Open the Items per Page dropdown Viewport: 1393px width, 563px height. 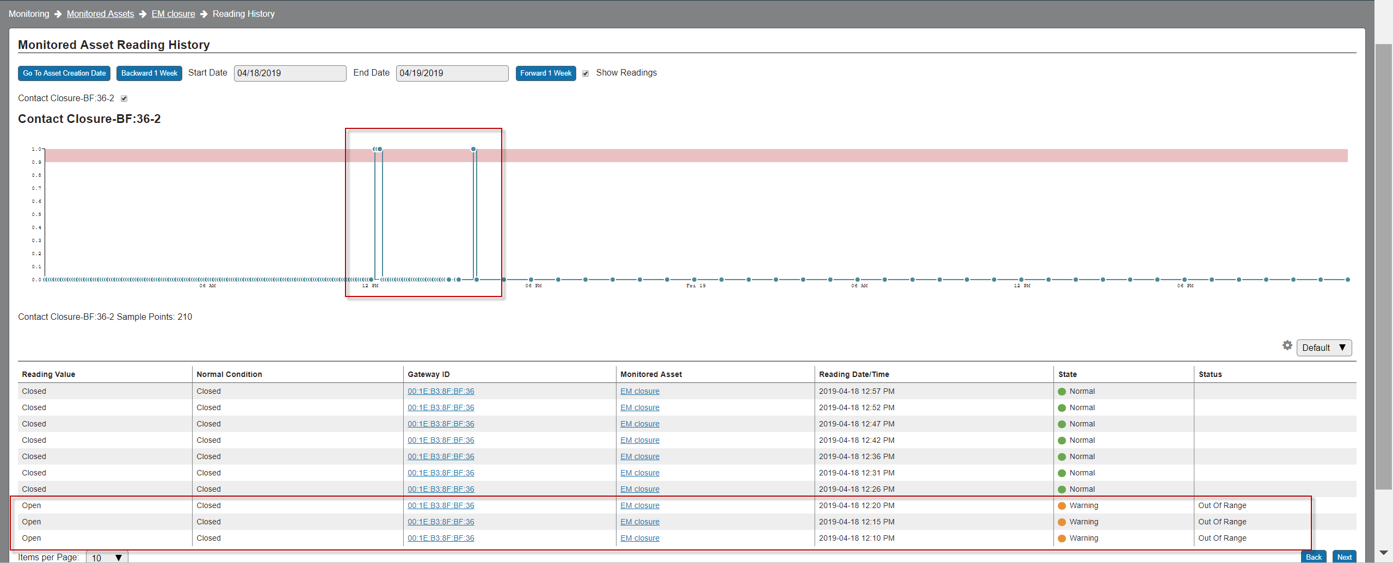(x=107, y=557)
